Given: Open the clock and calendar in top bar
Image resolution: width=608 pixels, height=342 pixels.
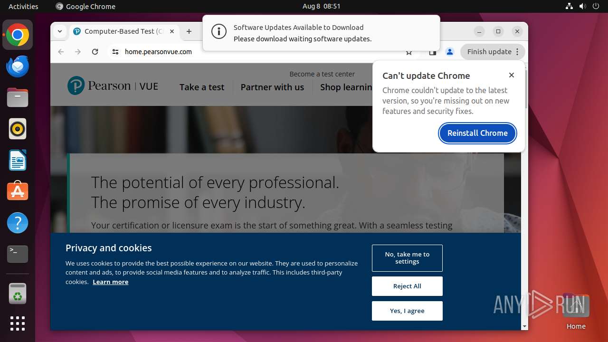Looking at the screenshot, I should pyautogui.click(x=322, y=6).
